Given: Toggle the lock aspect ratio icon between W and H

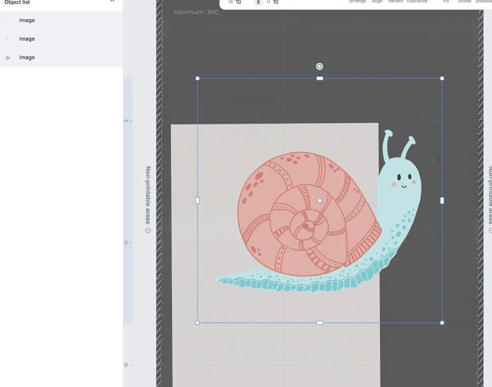Looking at the screenshot, I should tap(258, 2).
